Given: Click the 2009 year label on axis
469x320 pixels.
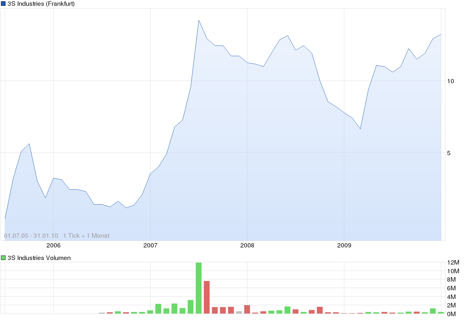Looking at the screenshot, I should click(344, 245).
